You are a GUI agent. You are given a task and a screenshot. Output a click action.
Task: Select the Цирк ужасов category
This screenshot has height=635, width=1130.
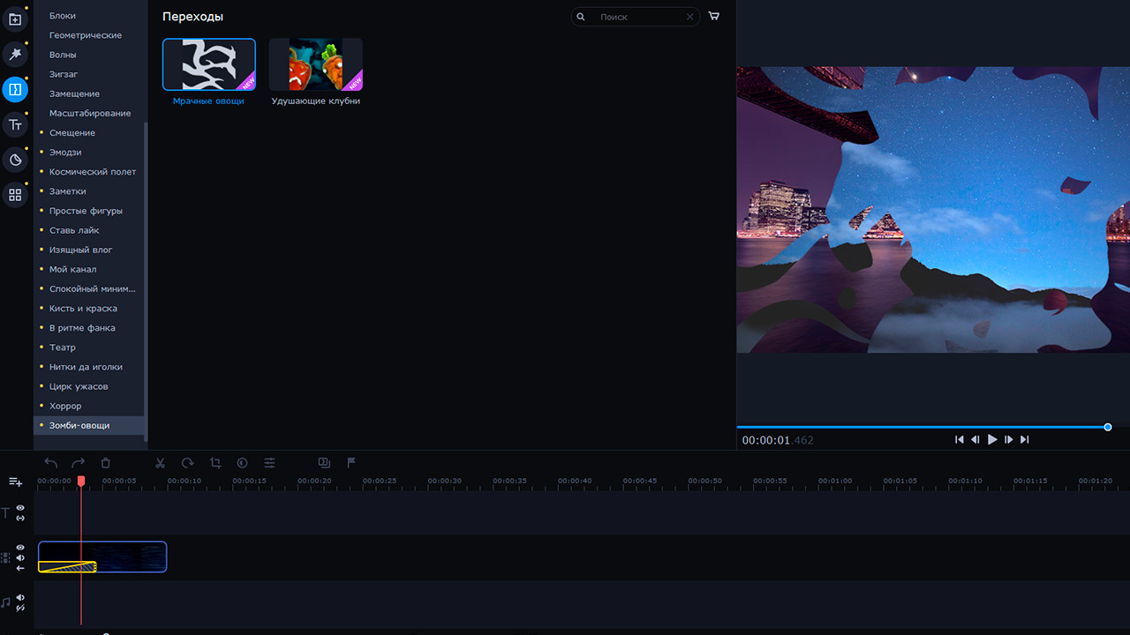click(79, 386)
